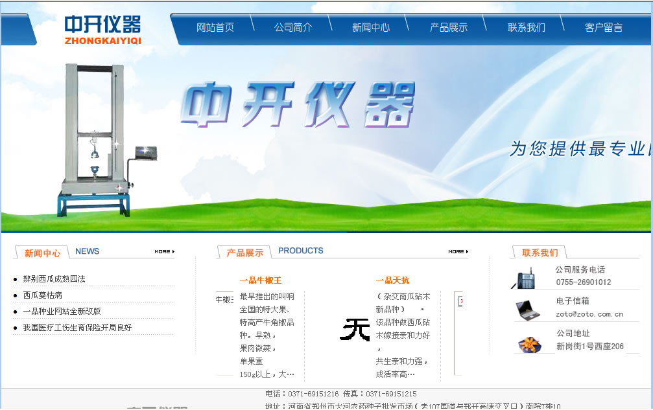Open the 网站首页 navigation item
Image resolution: width=653 pixels, height=410 pixels.
point(215,27)
